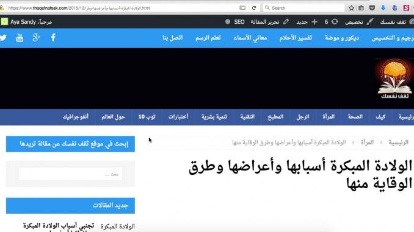
Task: Select أختبارات category tab
Action: 178,117
